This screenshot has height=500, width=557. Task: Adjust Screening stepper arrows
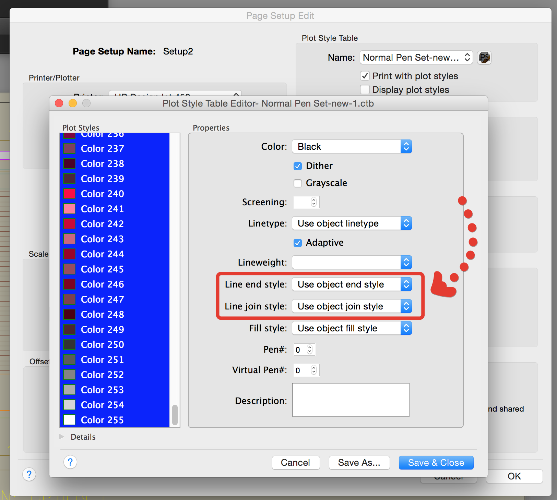click(314, 202)
